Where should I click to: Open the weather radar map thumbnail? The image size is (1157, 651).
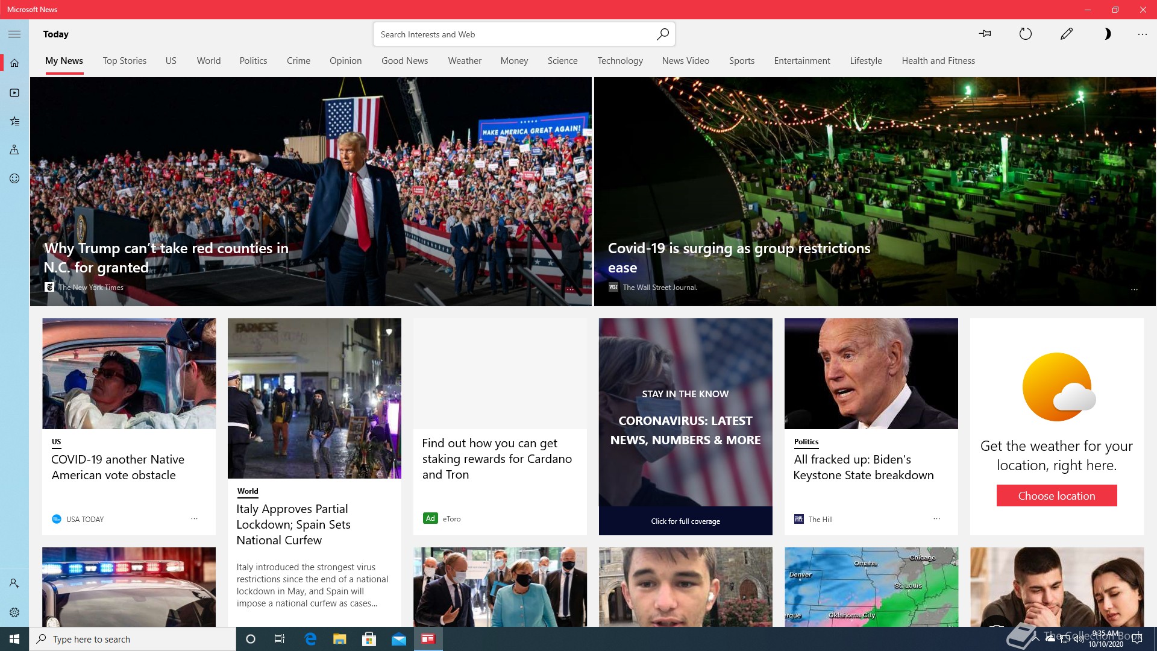(871, 587)
